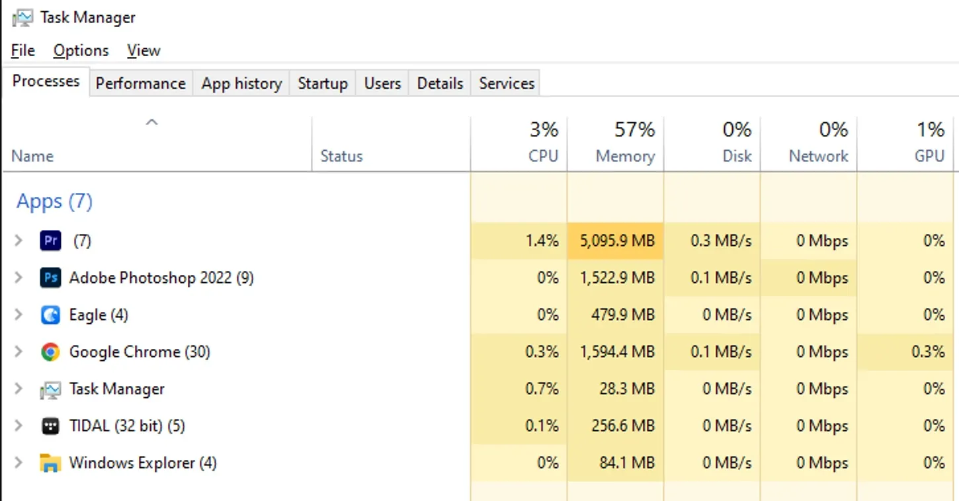
Task: Expand the Task Manager process row
Action: pos(19,389)
